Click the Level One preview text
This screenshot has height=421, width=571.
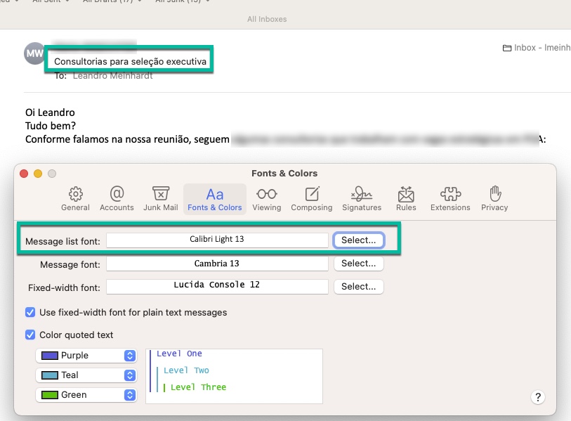click(179, 354)
